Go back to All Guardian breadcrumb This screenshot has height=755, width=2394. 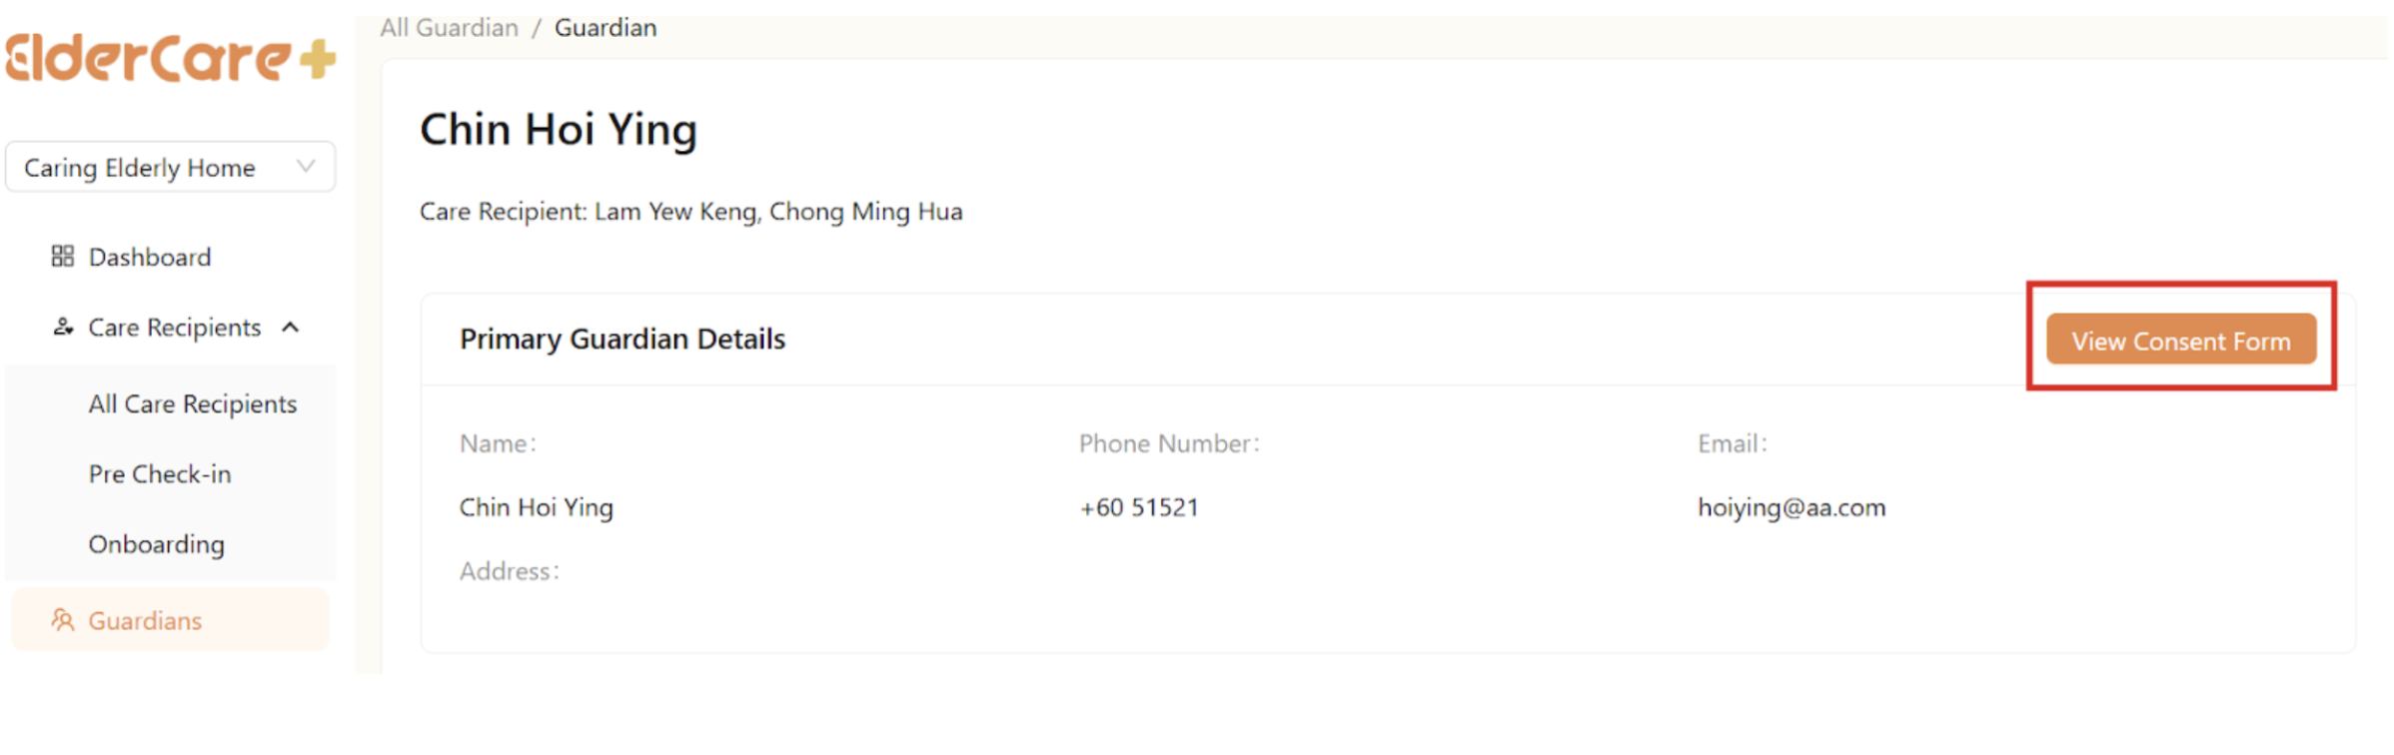(449, 28)
